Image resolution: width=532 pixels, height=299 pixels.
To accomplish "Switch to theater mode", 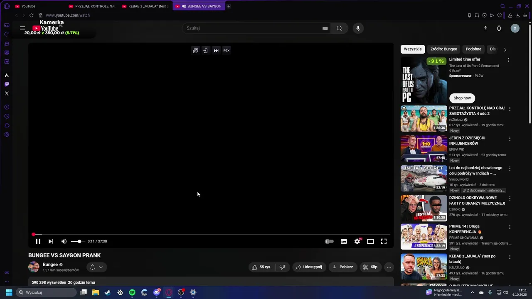I will point(370,241).
